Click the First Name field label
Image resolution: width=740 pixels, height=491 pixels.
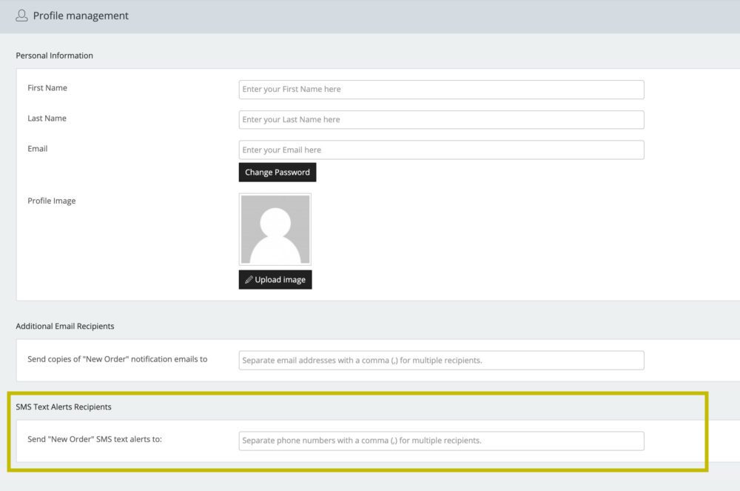[47, 88]
